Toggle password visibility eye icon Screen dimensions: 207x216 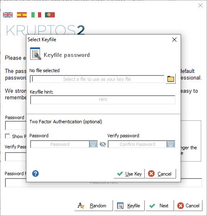pos(103,144)
